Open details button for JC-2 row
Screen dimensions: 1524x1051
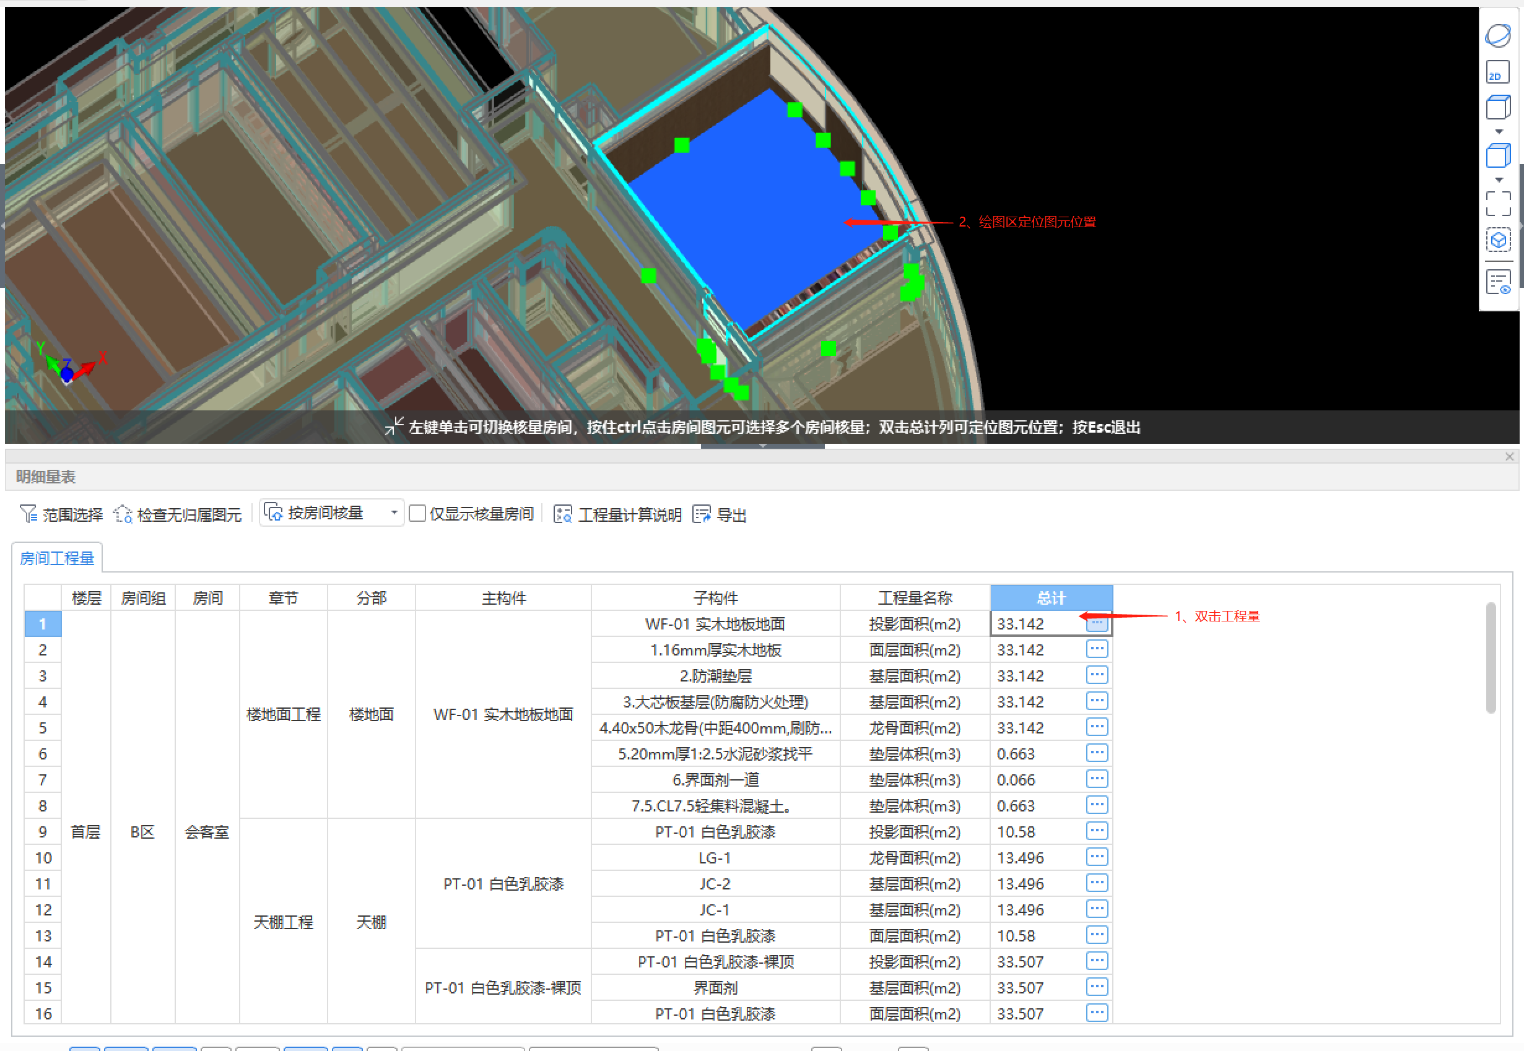[1097, 883]
